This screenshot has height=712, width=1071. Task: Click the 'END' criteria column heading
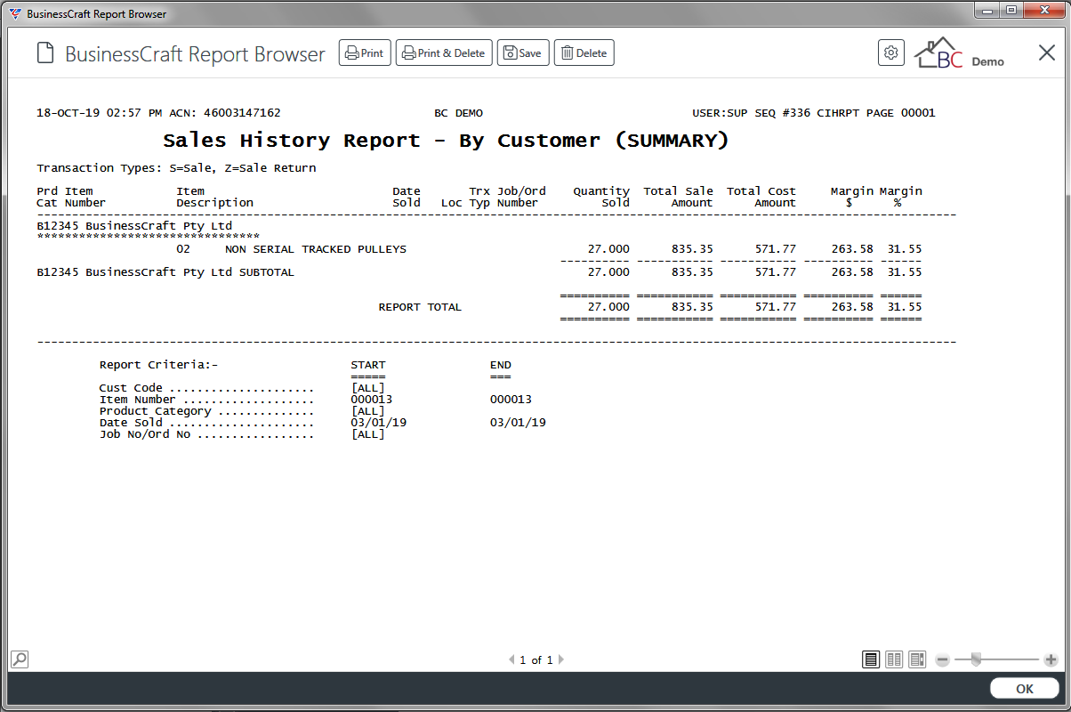click(501, 365)
